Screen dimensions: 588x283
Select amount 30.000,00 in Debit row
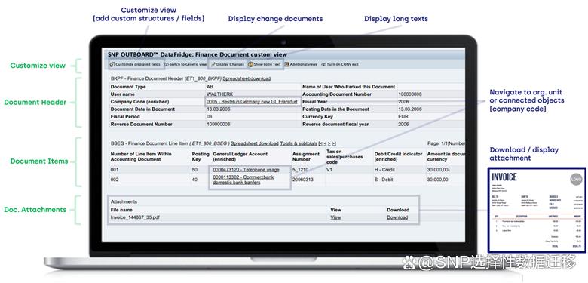[x=438, y=180]
